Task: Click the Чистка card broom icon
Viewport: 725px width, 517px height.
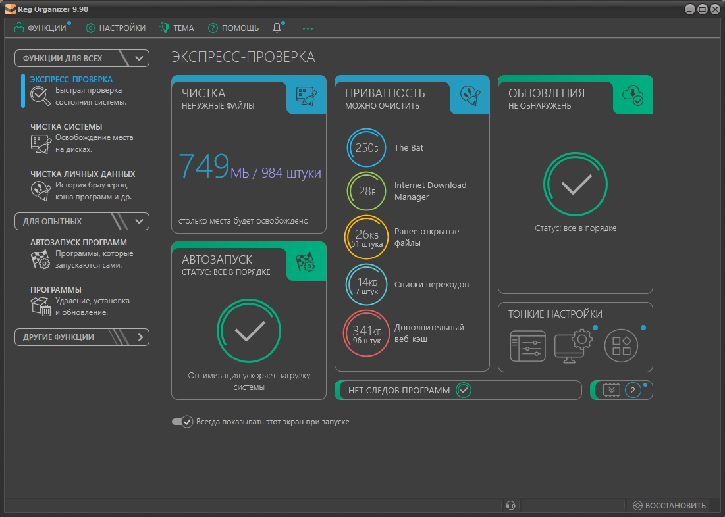Action: pyautogui.click(x=306, y=96)
